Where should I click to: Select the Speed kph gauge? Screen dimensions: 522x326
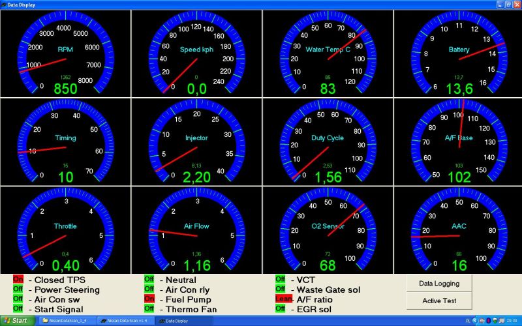[196, 53]
